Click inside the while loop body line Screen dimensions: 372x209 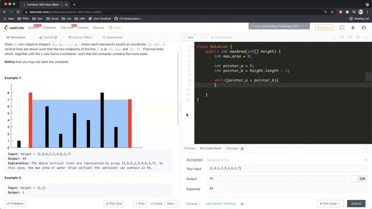(x=283, y=85)
